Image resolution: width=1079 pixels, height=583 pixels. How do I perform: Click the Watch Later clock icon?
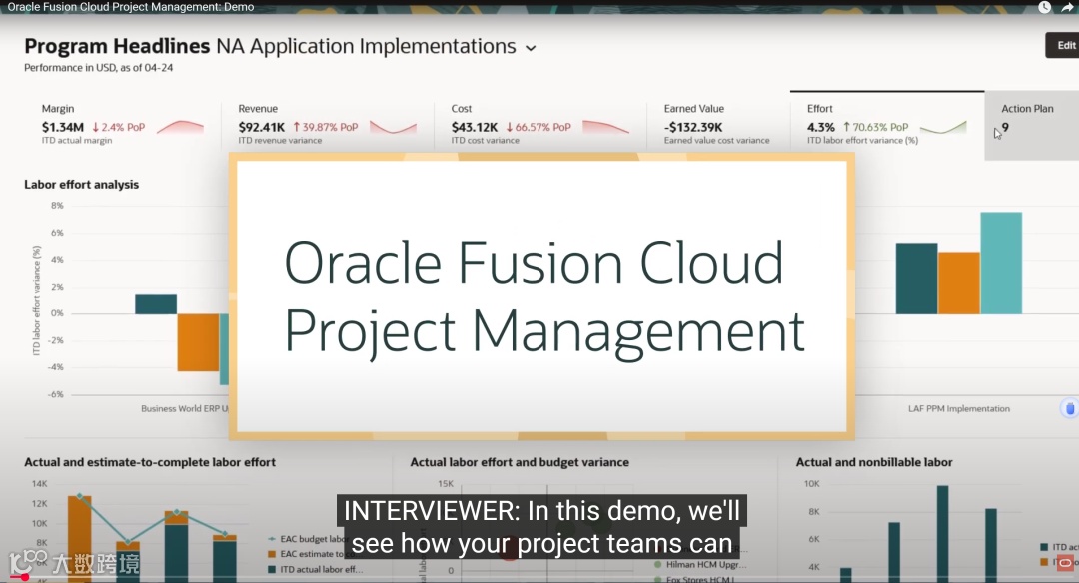point(1044,7)
